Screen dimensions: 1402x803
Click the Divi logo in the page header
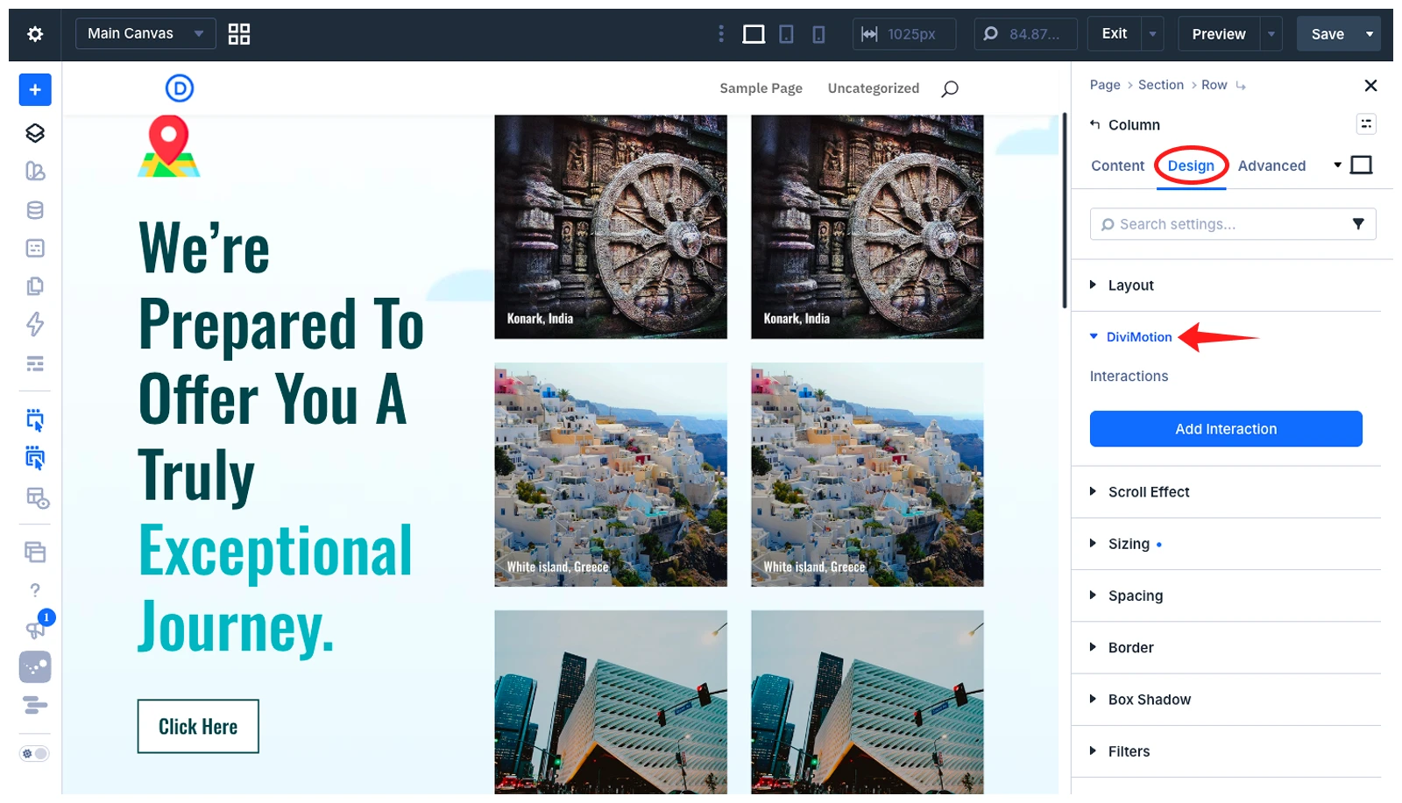[180, 88]
